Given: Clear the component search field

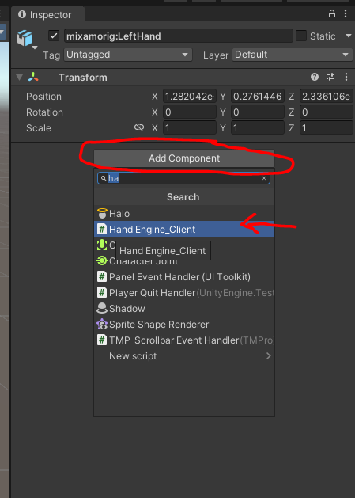Looking at the screenshot, I should tap(264, 178).
